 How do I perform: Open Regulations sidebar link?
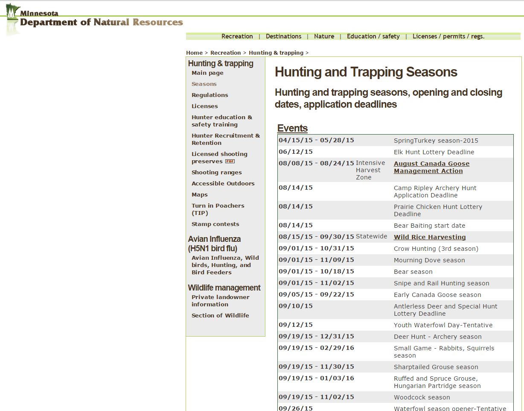[210, 95]
